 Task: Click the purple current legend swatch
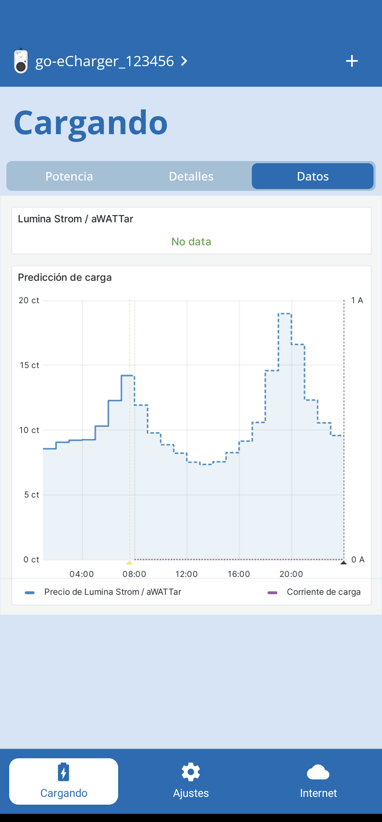tap(272, 593)
